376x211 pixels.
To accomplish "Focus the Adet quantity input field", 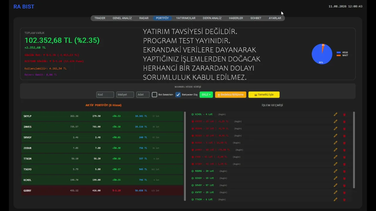I will click(x=143, y=95).
